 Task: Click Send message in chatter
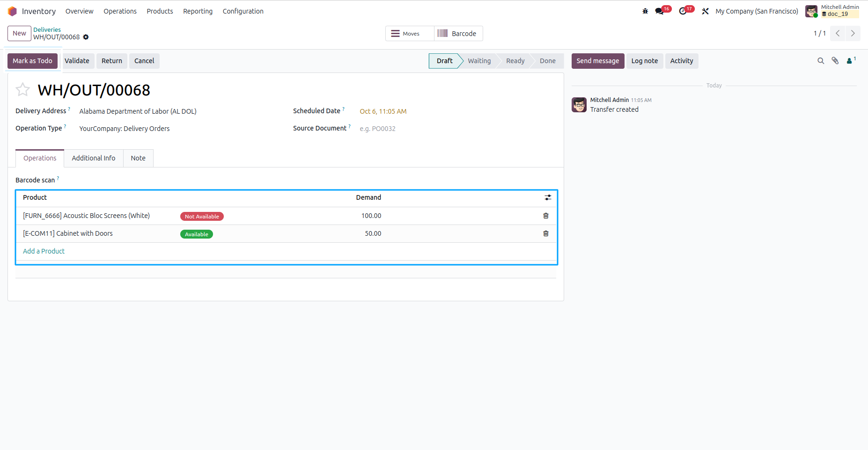click(x=598, y=61)
